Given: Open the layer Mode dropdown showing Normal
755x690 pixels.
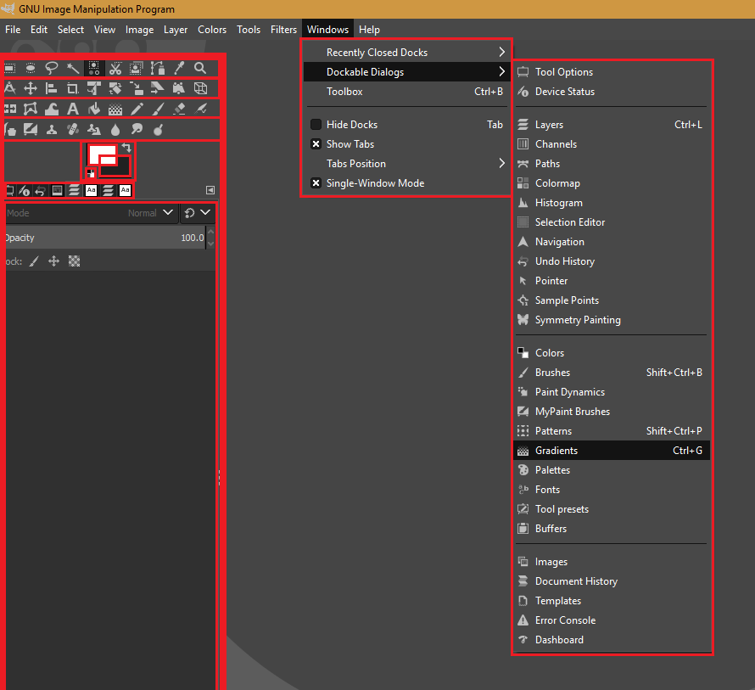Looking at the screenshot, I should (x=148, y=213).
